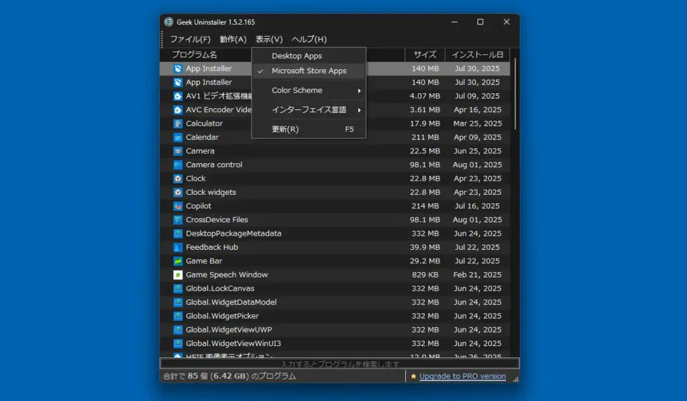The width and height of the screenshot is (687, 401).
Task: Click the Camera control icon
Action: point(178,165)
